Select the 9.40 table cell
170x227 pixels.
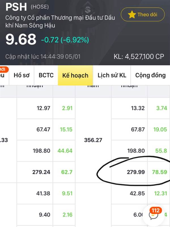(x=35, y=215)
